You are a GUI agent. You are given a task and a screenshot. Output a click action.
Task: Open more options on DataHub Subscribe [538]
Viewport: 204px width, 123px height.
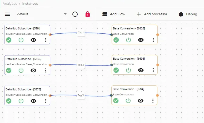(46, 40)
